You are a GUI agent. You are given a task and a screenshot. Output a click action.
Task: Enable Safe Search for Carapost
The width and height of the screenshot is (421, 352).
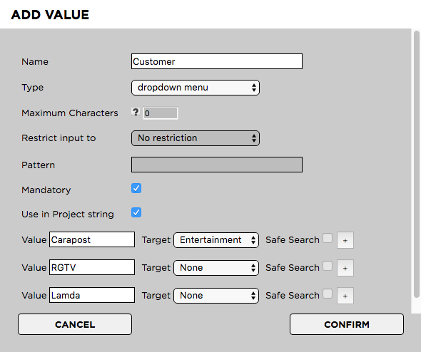click(328, 238)
